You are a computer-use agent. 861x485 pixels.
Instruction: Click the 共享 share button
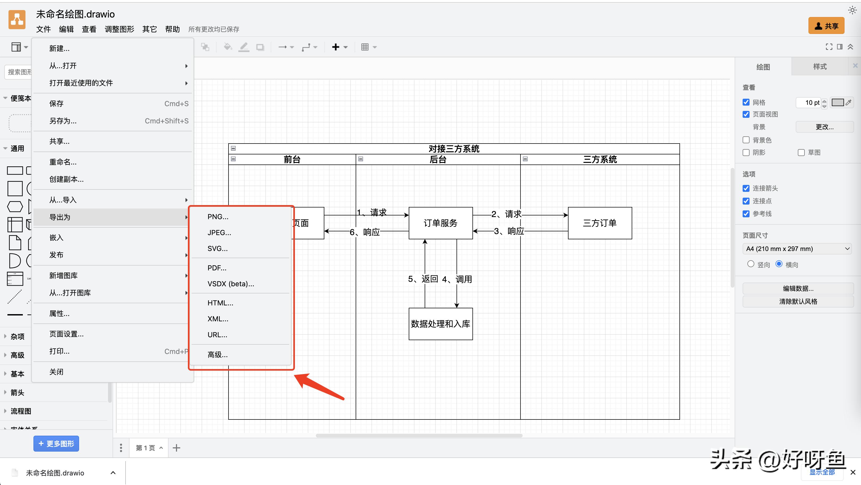coord(826,26)
